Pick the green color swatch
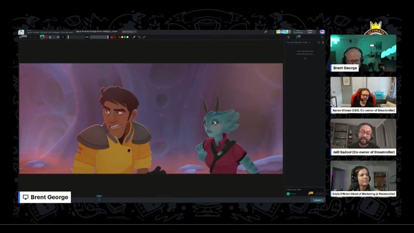 click(125, 37)
